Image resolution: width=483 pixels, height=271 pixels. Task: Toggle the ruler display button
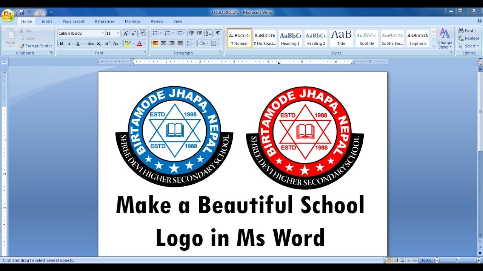coord(480,62)
